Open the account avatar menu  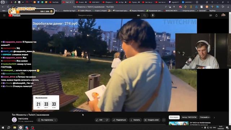click(223, 15)
